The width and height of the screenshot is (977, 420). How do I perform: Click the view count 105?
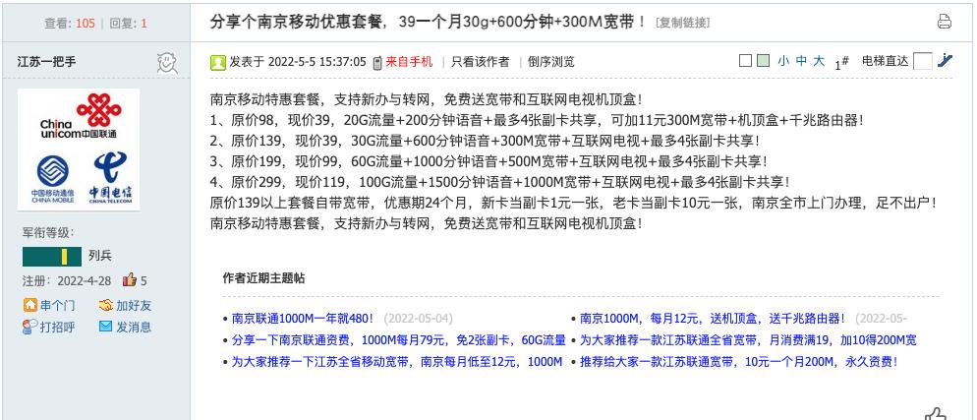click(86, 23)
